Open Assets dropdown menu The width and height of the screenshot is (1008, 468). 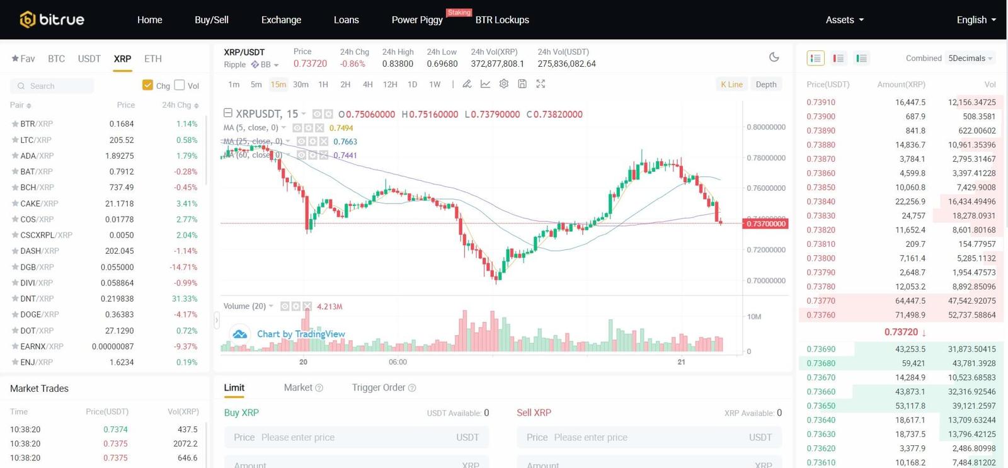coord(844,20)
